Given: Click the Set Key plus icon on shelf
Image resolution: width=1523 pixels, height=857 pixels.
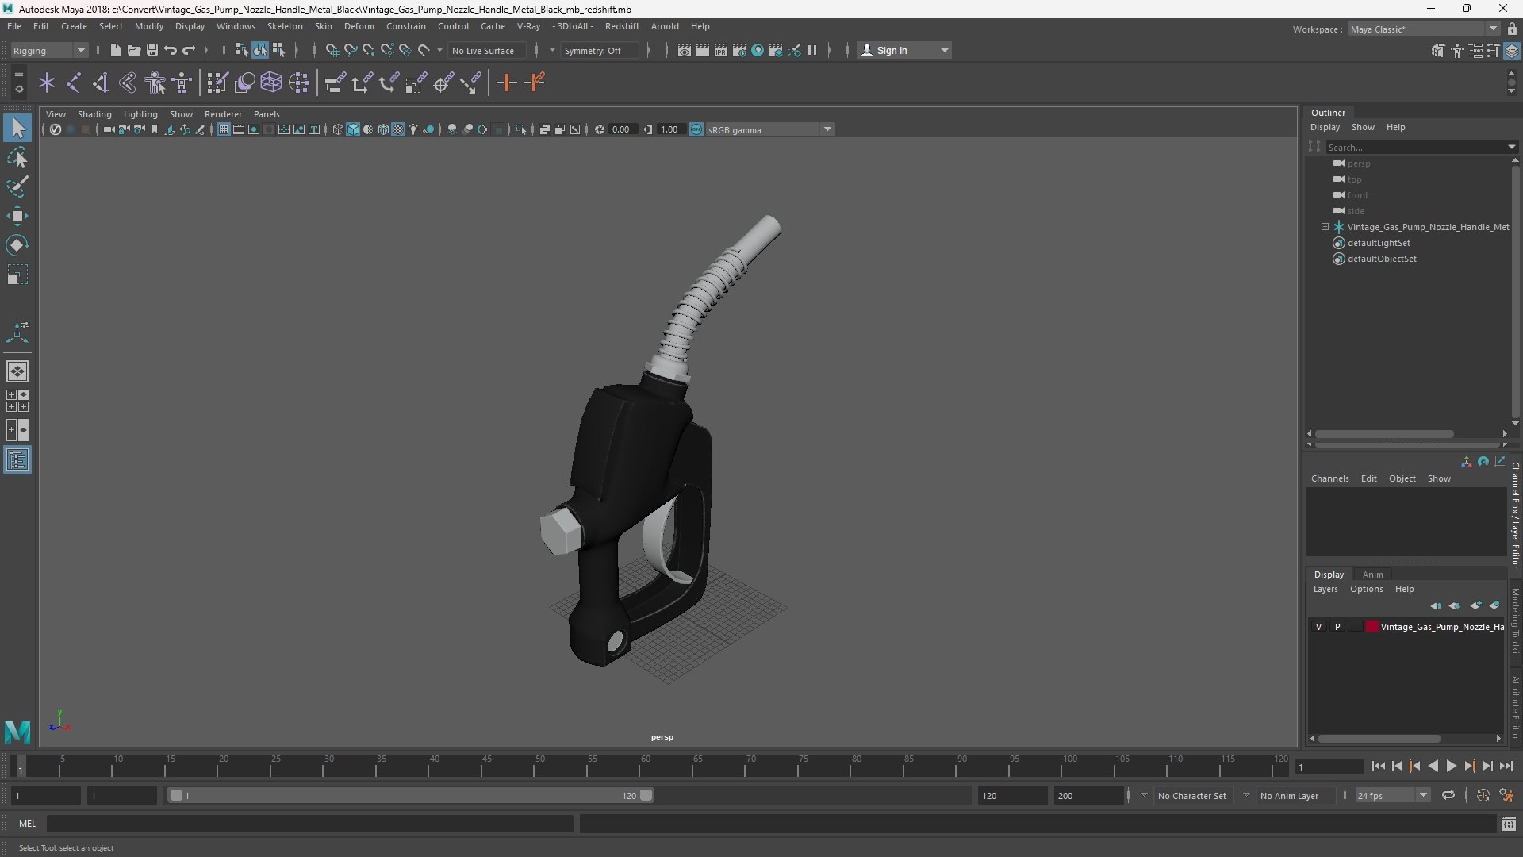Looking at the screenshot, I should point(506,83).
